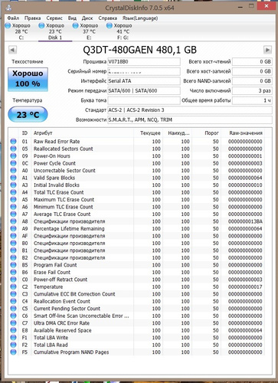Select the F: G: drive status icon
The image size is (278, 383).
[x=110, y=25]
